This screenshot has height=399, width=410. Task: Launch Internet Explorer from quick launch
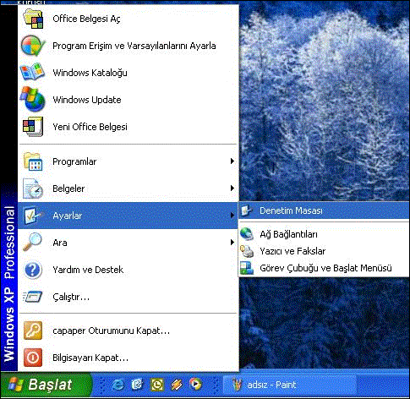(118, 385)
